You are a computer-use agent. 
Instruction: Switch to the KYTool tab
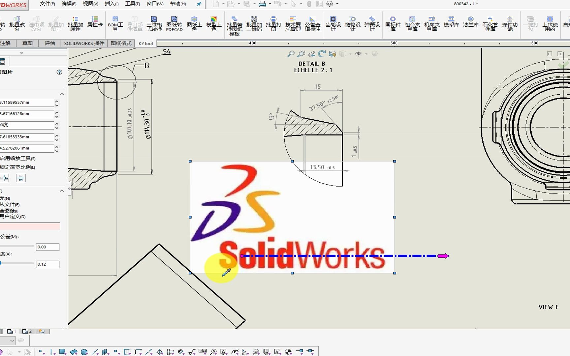(x=145, y=44)
